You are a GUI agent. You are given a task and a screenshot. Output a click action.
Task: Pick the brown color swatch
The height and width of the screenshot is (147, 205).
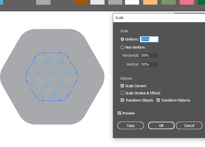coord(81,2)
